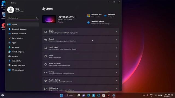
Task: Open Bluetooth & devices settings
Action: pyautogui.click(x=23, y=29)
